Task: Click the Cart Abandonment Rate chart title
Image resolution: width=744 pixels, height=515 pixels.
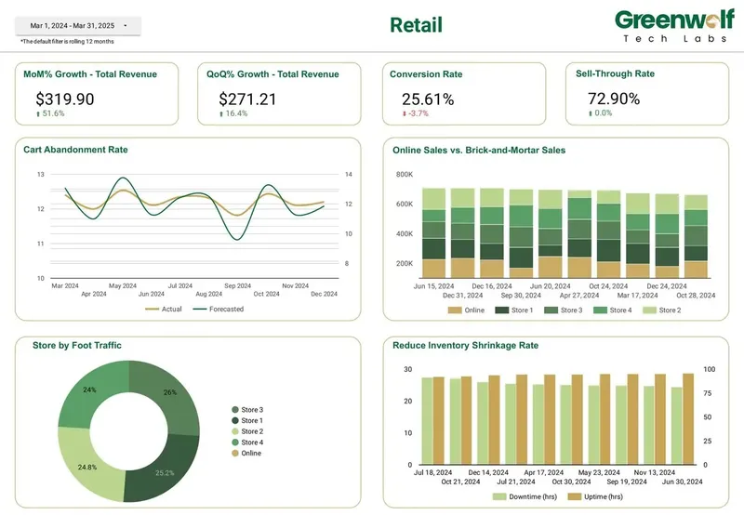Action: pyautogui.click(x=75, y=150)
